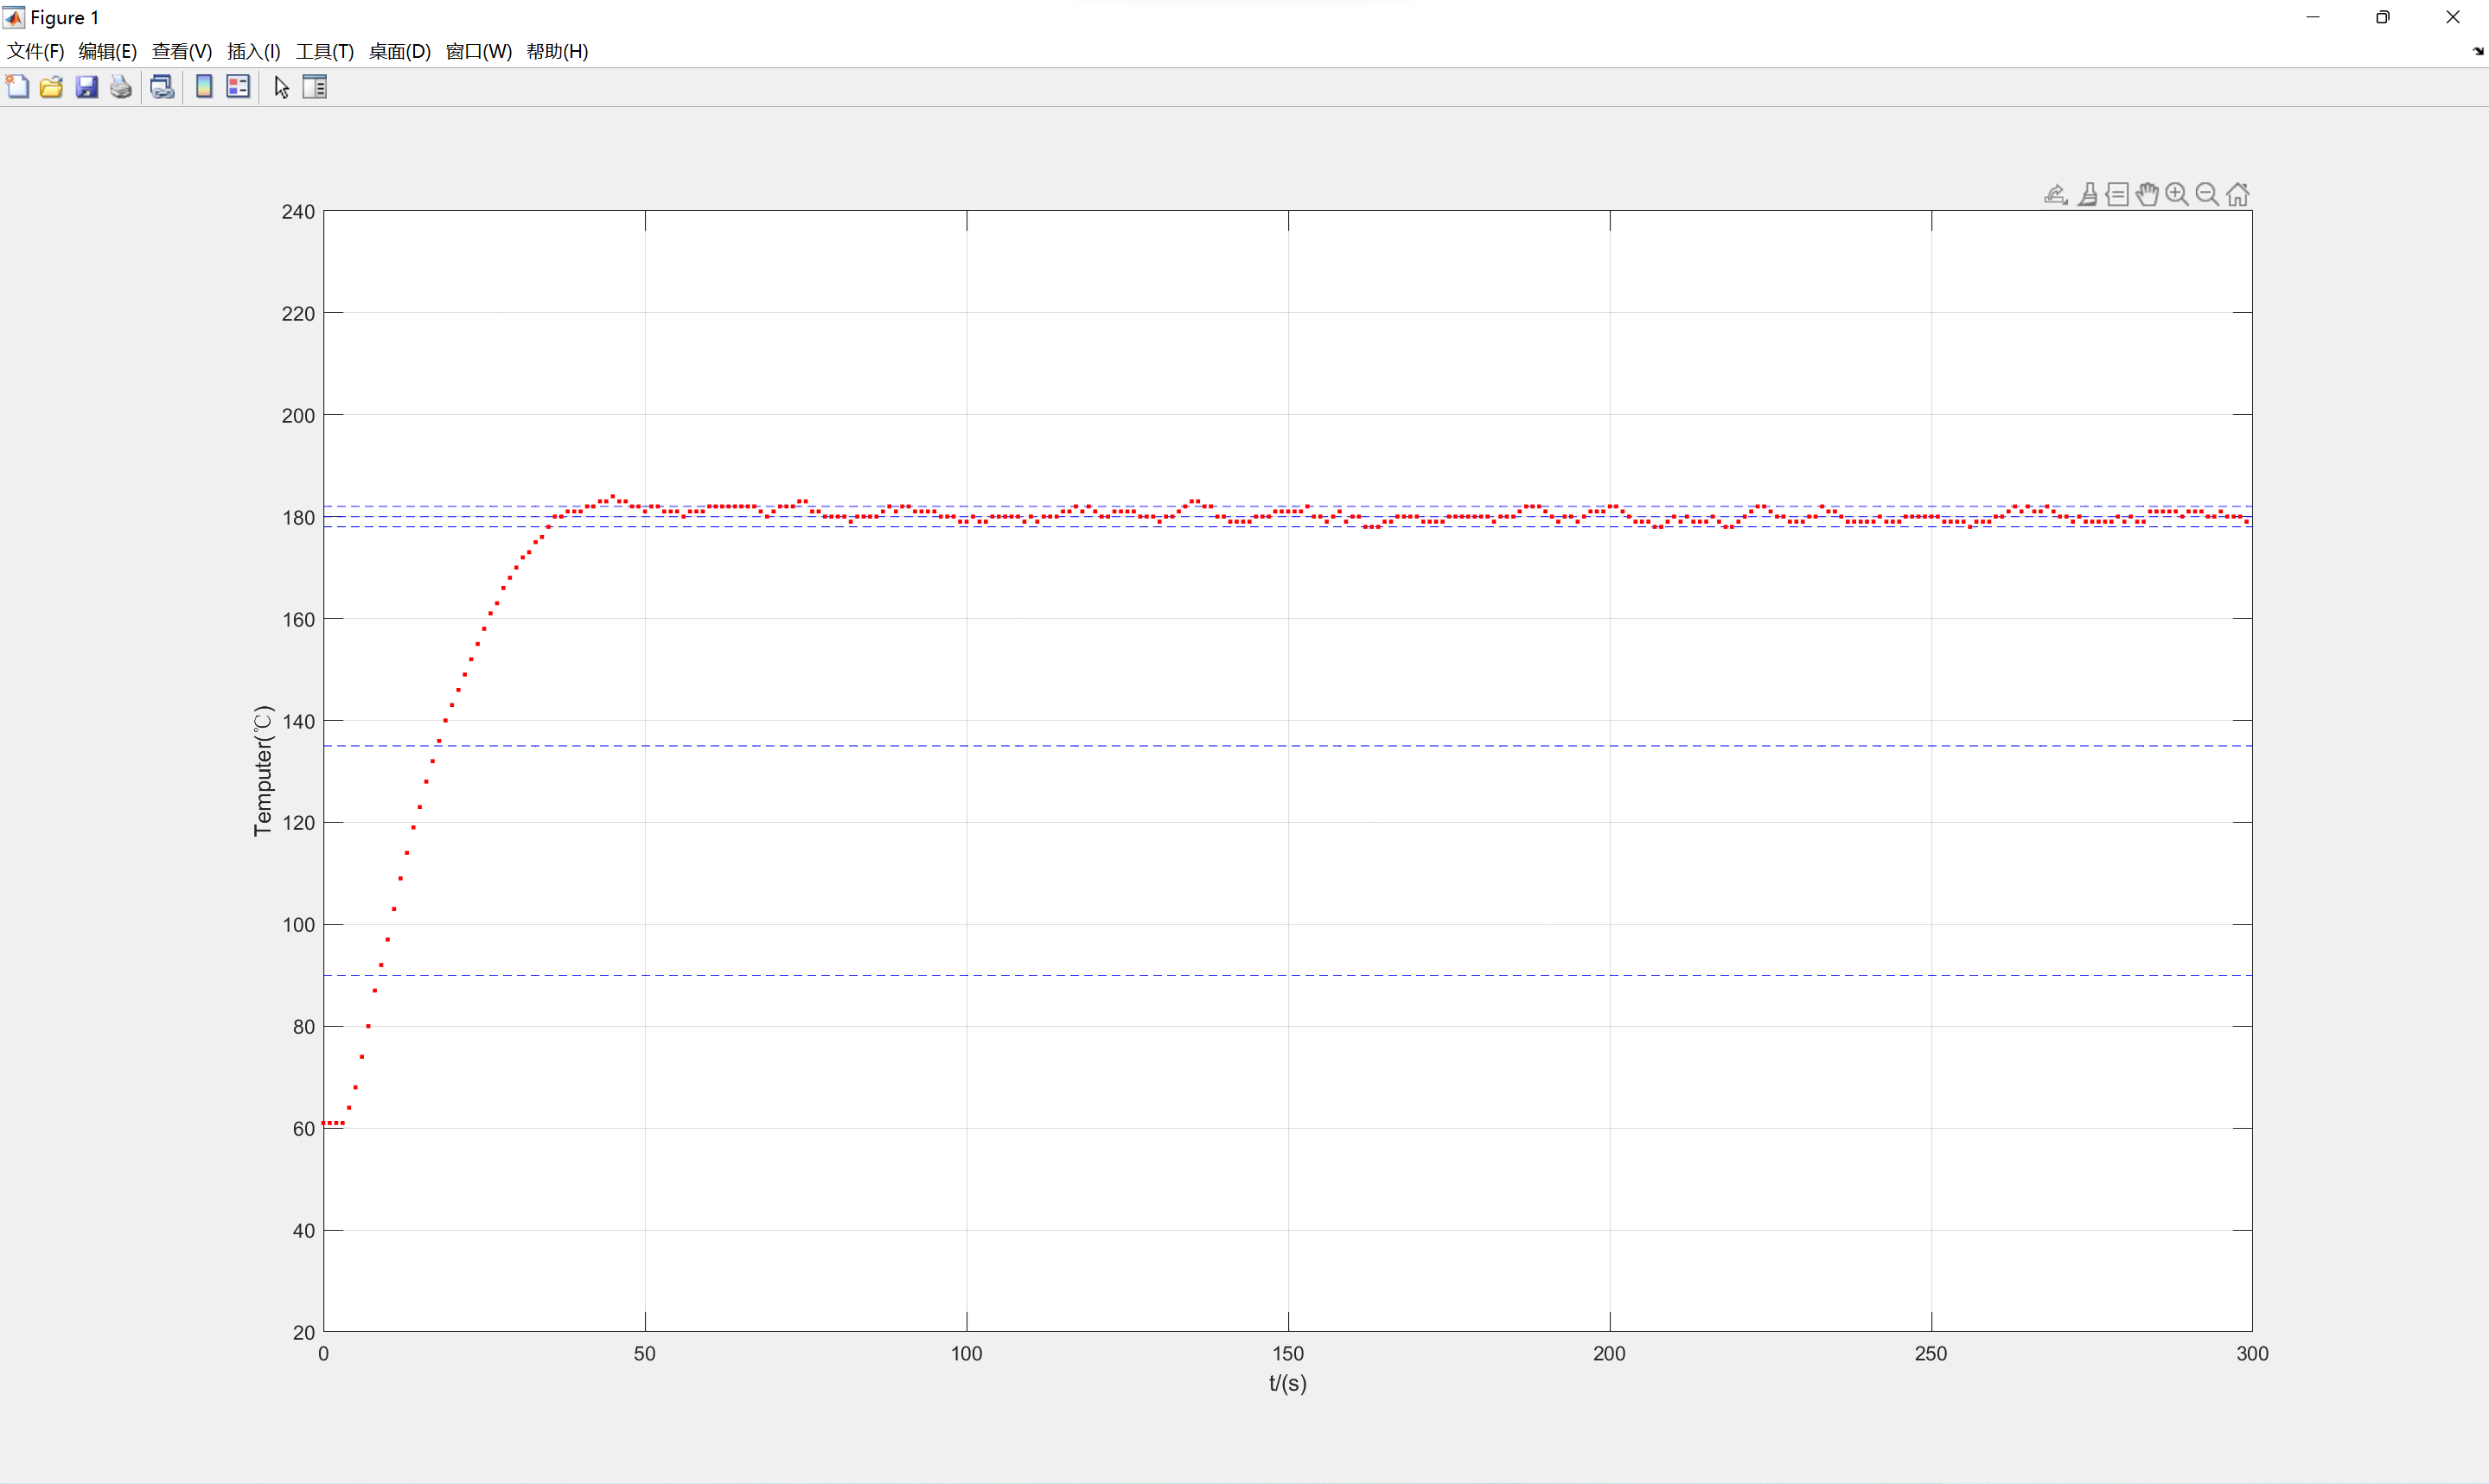
Task: Insert a colorbar via the toolbar
Action: (204, 87)
